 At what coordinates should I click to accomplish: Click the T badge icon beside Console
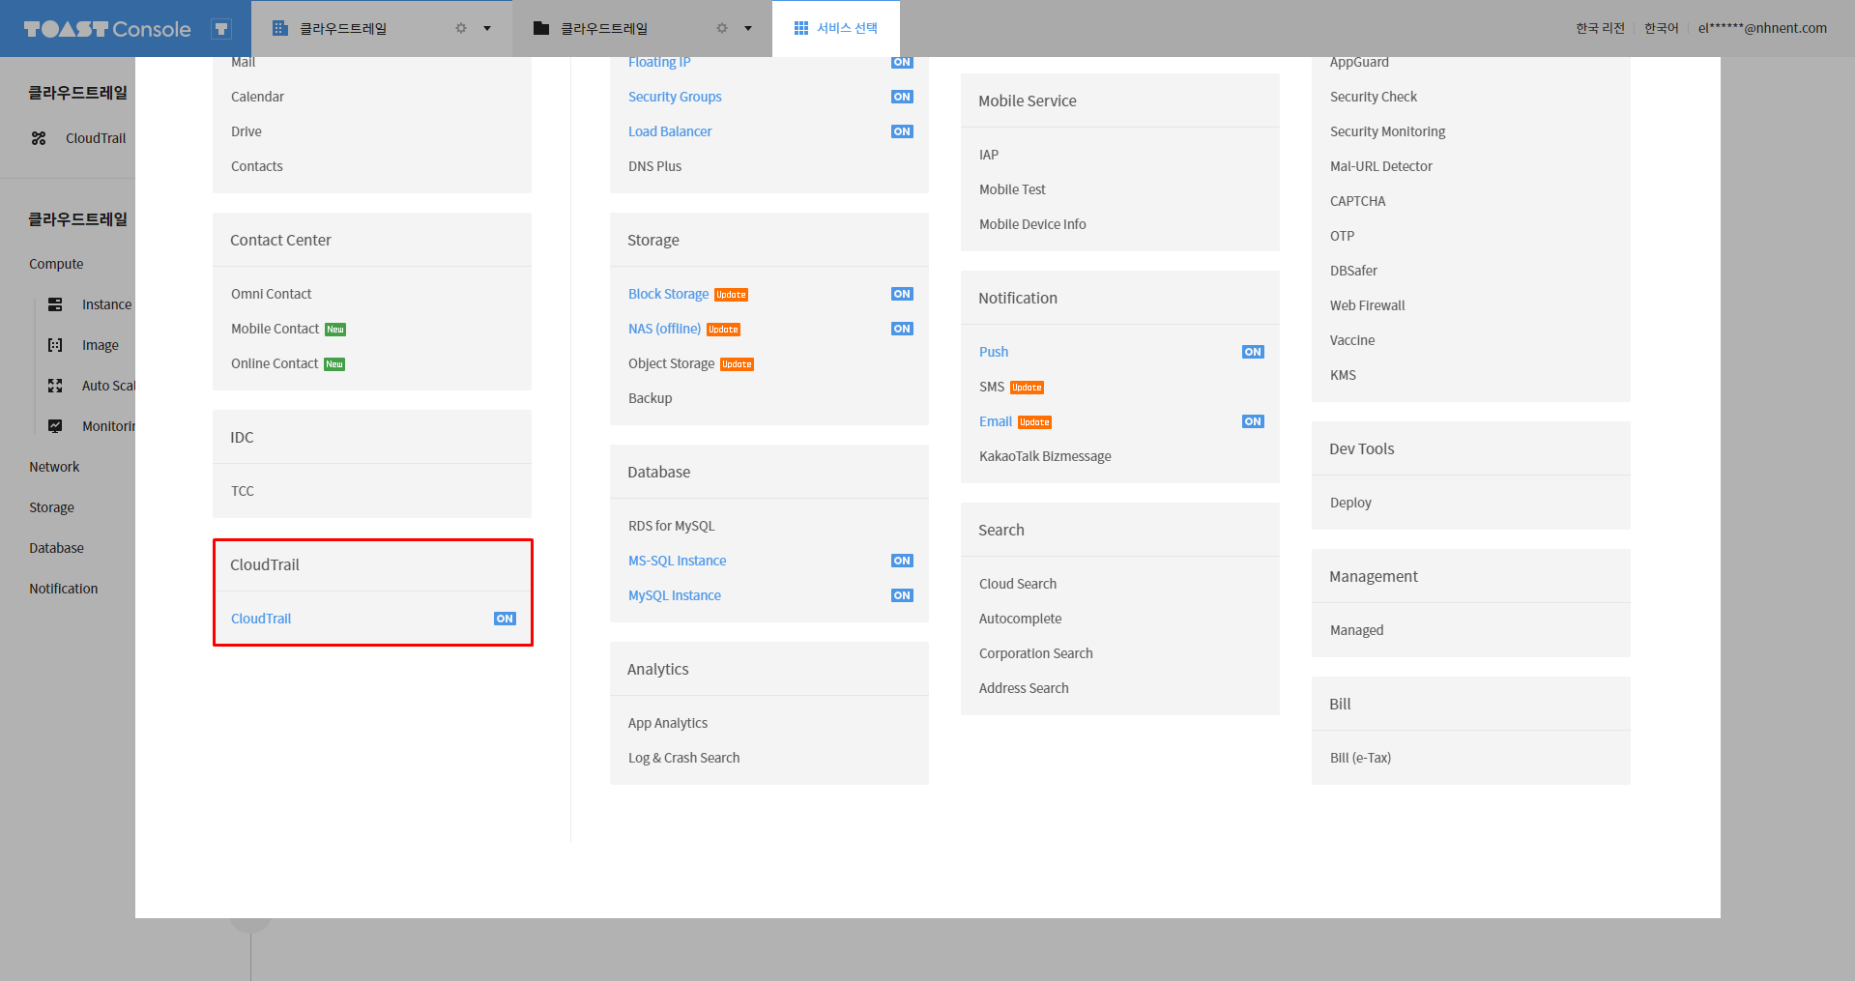[221, 29]
